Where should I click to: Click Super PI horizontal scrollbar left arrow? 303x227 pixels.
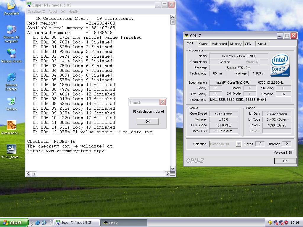pos(28,174)
